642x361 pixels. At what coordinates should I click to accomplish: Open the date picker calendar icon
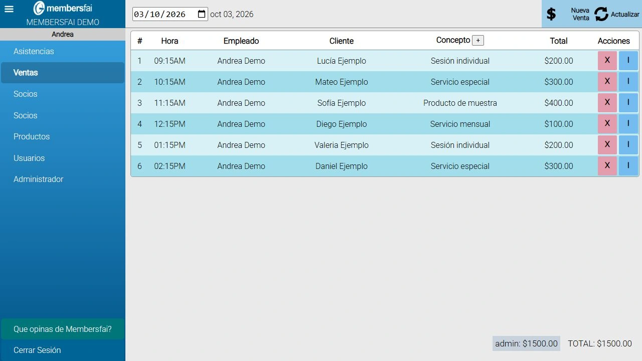coord(202,14)
